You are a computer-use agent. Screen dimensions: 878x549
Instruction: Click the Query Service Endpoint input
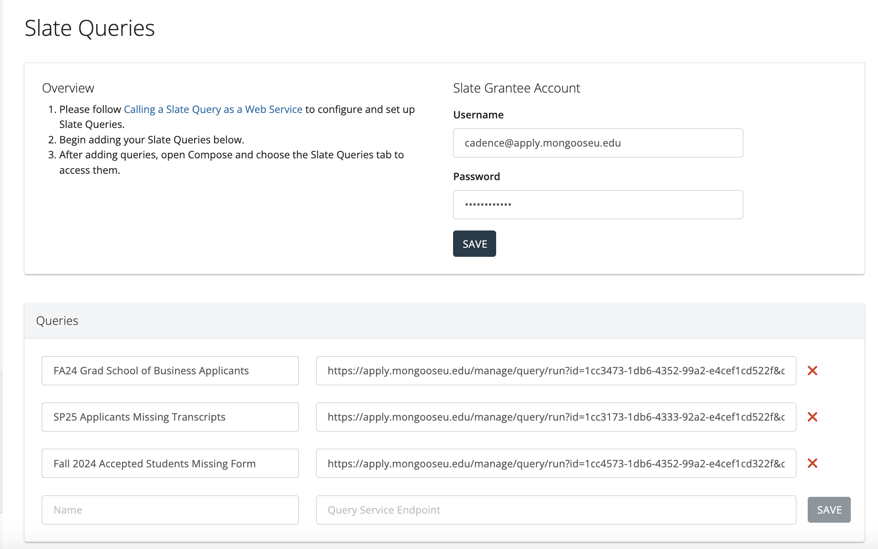tap(556, 510)
